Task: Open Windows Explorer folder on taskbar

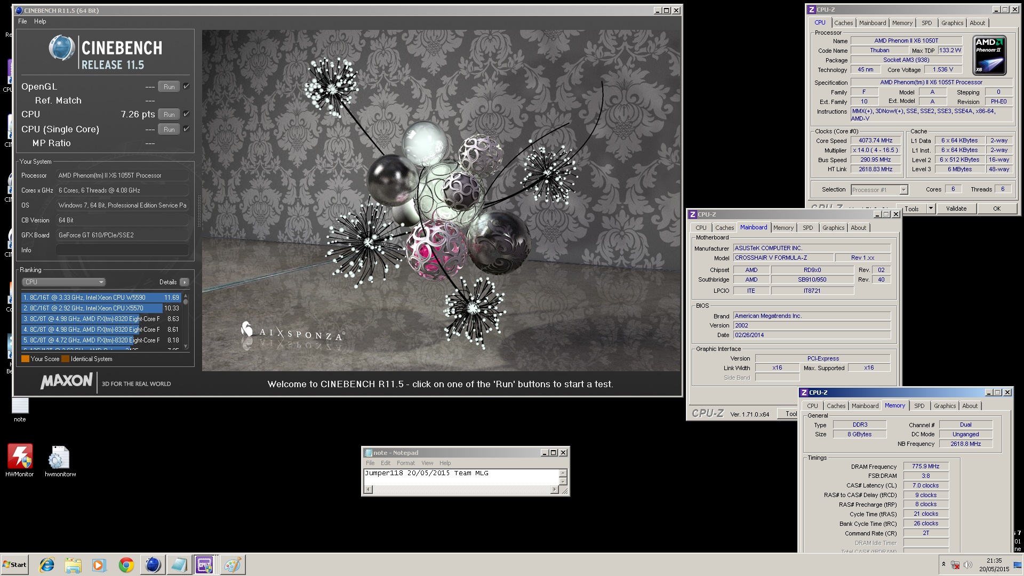Action: pyautogui.click(x=73, y=565)
